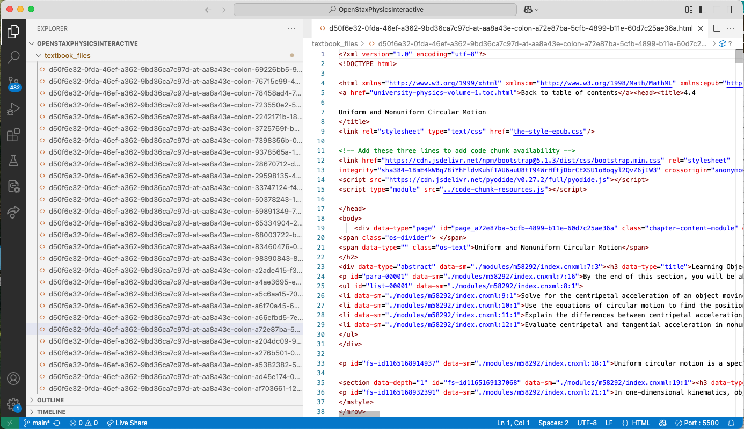
Task: Open the Search view
Action: pyautogui.click(x=13, y=56)
